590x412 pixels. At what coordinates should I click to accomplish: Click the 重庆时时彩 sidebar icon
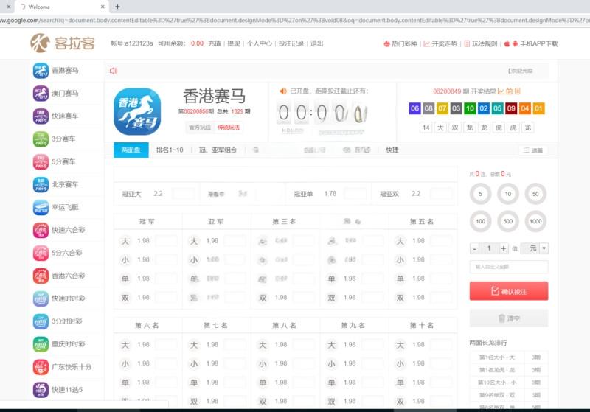tap(41, 344)
